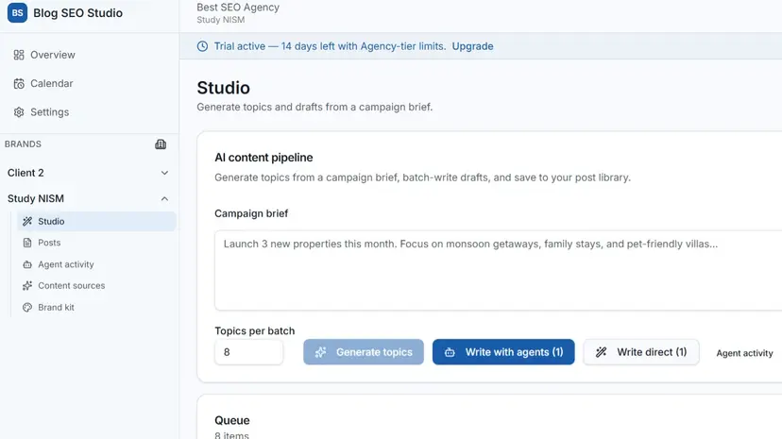Click the Settings gear icon
Screen dimensions: 782x439
(x=19, y=112)
